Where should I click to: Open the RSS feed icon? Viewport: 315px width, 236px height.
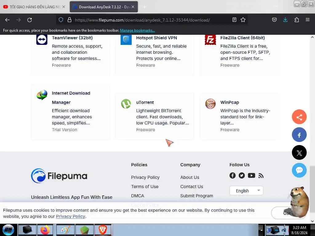(261, 176)
